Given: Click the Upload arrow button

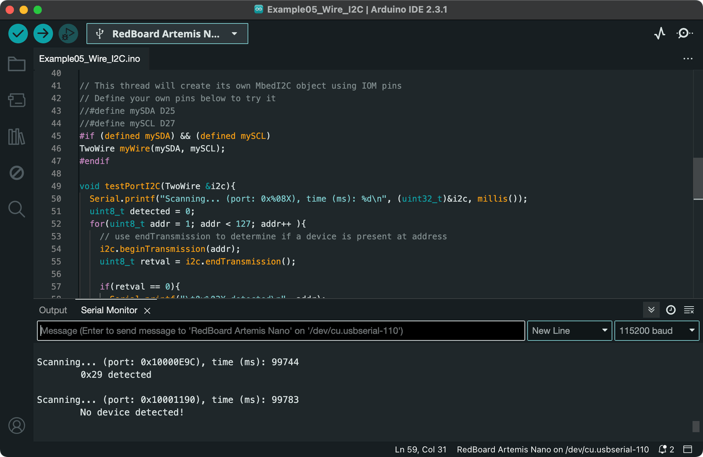Looking at the screenshot, I should coord(43,34).
